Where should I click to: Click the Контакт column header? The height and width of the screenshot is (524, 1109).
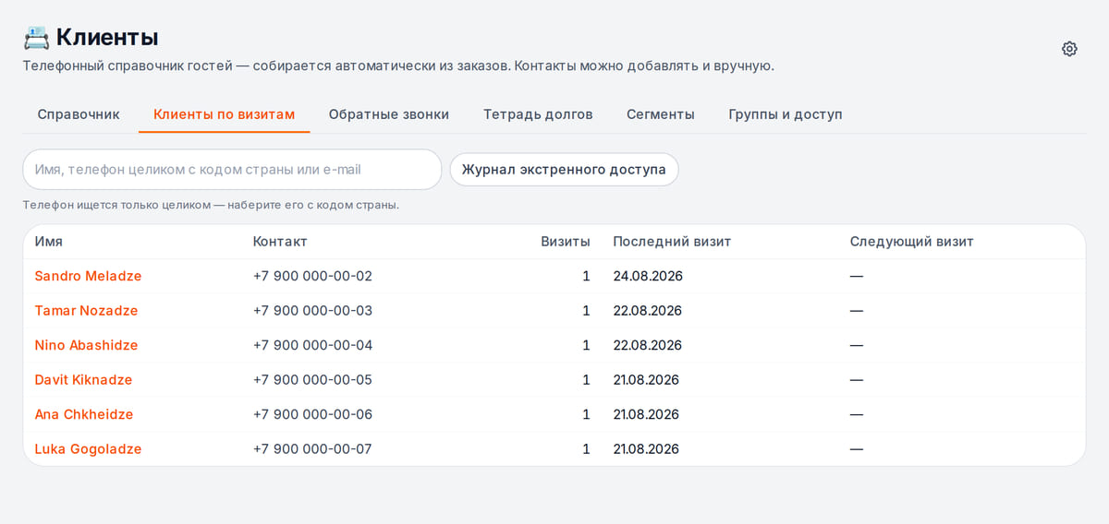280,242
